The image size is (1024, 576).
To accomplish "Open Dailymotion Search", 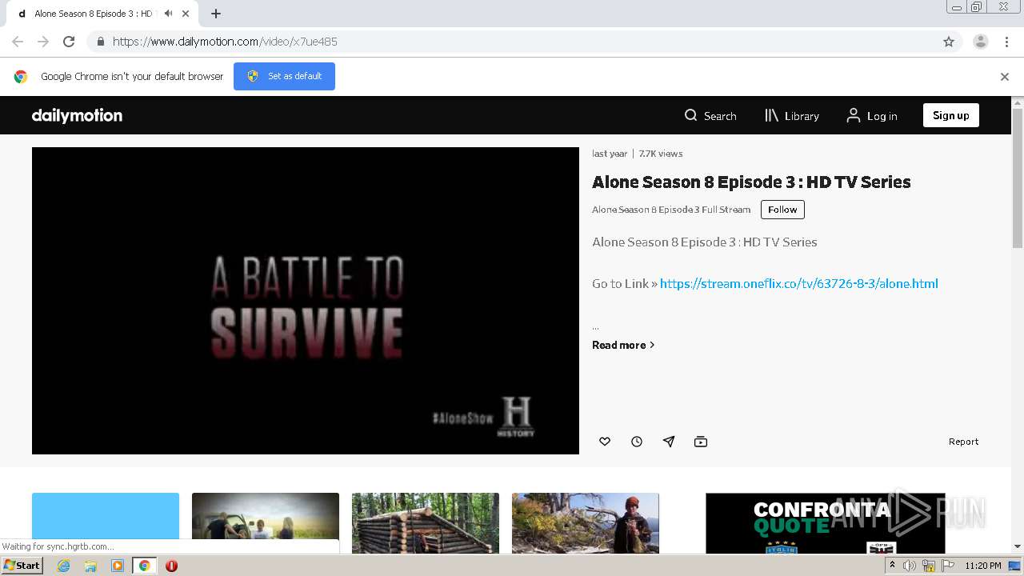I will click(710, 116).
